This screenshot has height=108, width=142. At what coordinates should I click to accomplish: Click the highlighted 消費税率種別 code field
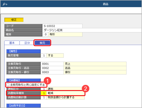point(44,93)
